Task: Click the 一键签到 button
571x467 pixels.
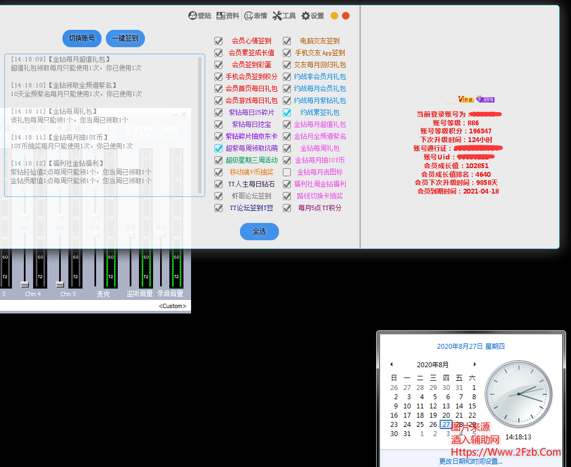Action: coord(125,39)
